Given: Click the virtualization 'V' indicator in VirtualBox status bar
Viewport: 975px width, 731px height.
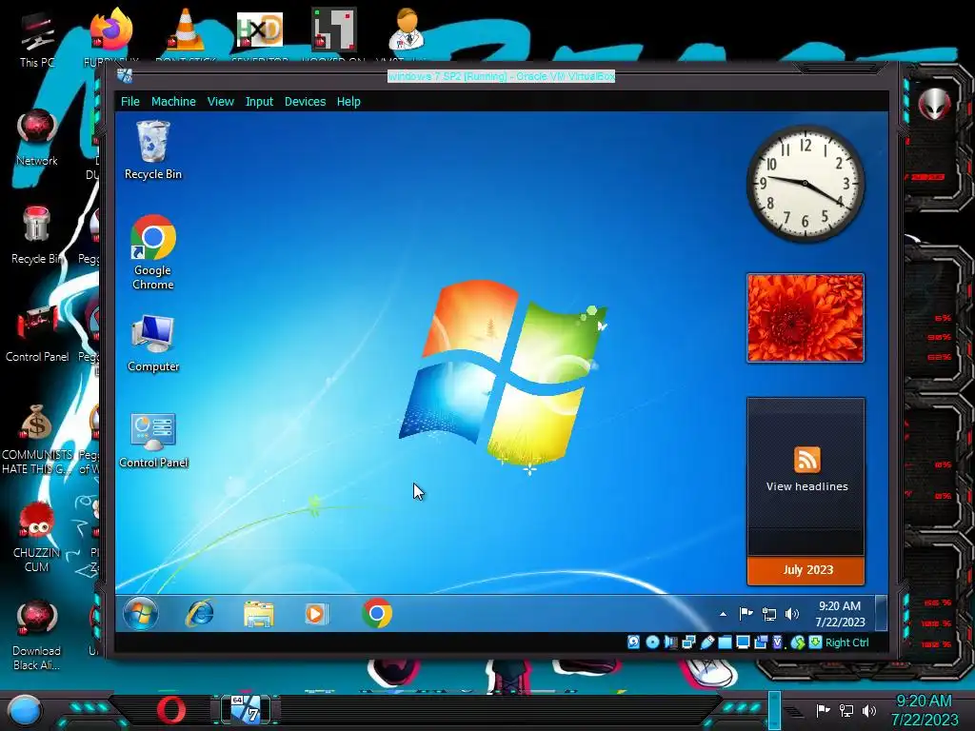Looking at the screenshot, I should click(778, 642).
